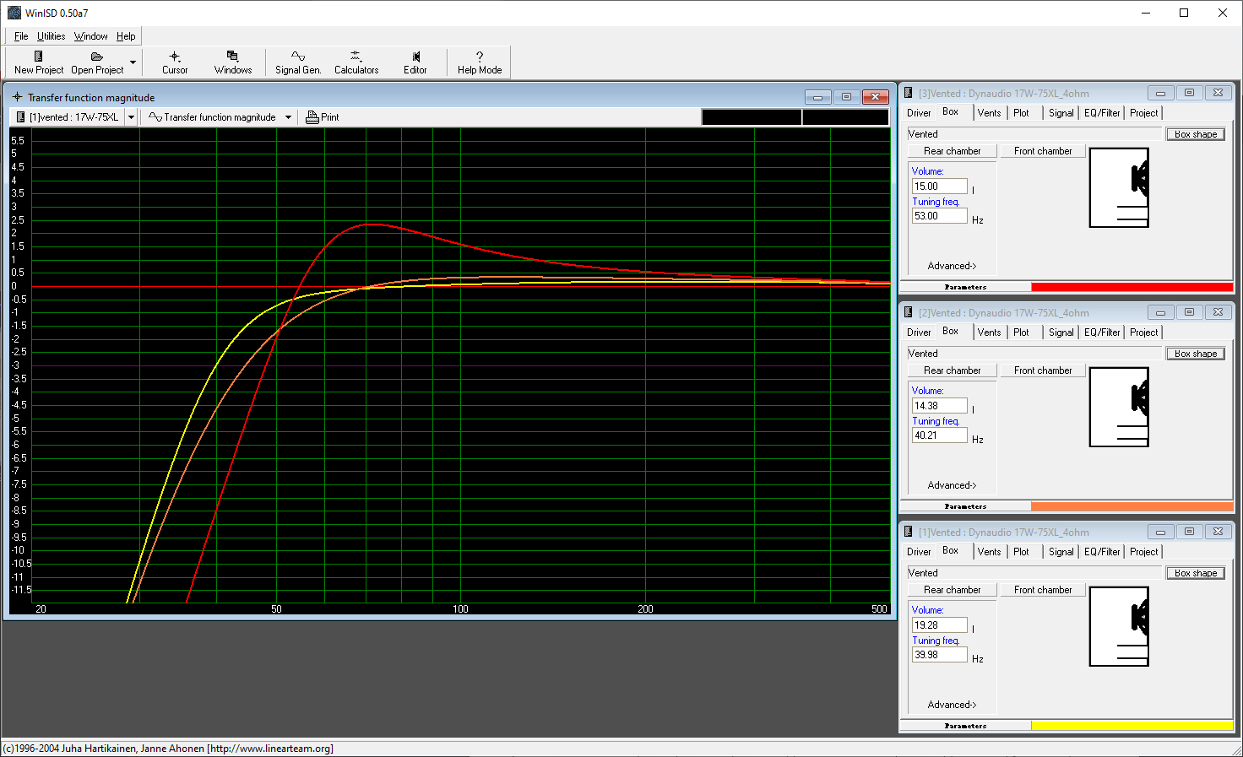Expand Advanced-> in [2]Vented window
Viewport: 1243px width, 757px height.
coord(952,485)
